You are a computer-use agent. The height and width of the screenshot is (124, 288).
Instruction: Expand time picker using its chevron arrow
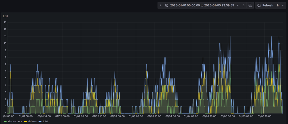pyautogui.click(x=238, y=5)
